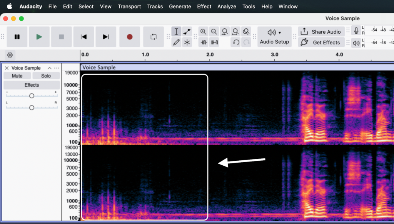Open the Effect menu
The image size is (394, 224).
(204, 7)
